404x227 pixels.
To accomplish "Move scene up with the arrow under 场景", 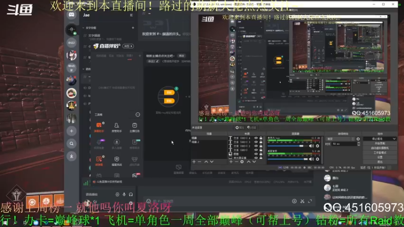I will click(x=206, y=161).
